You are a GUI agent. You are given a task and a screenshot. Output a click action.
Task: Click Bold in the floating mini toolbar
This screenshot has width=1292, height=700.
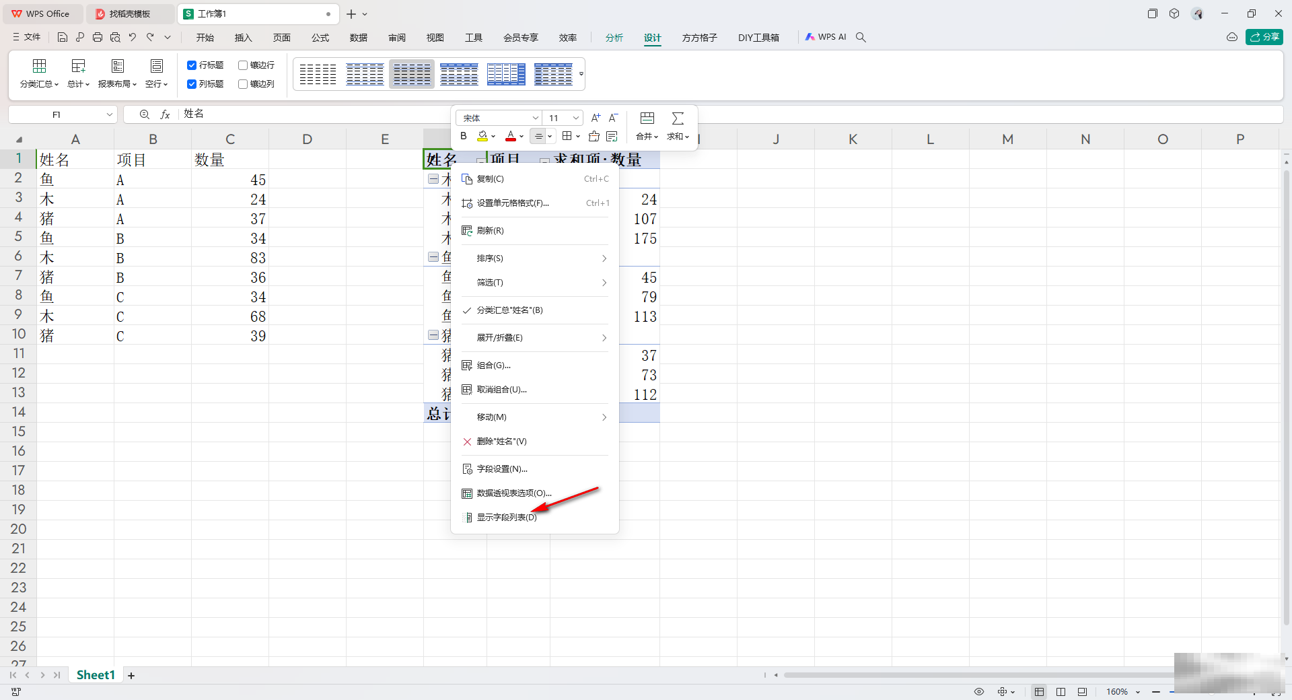[463, 137]
